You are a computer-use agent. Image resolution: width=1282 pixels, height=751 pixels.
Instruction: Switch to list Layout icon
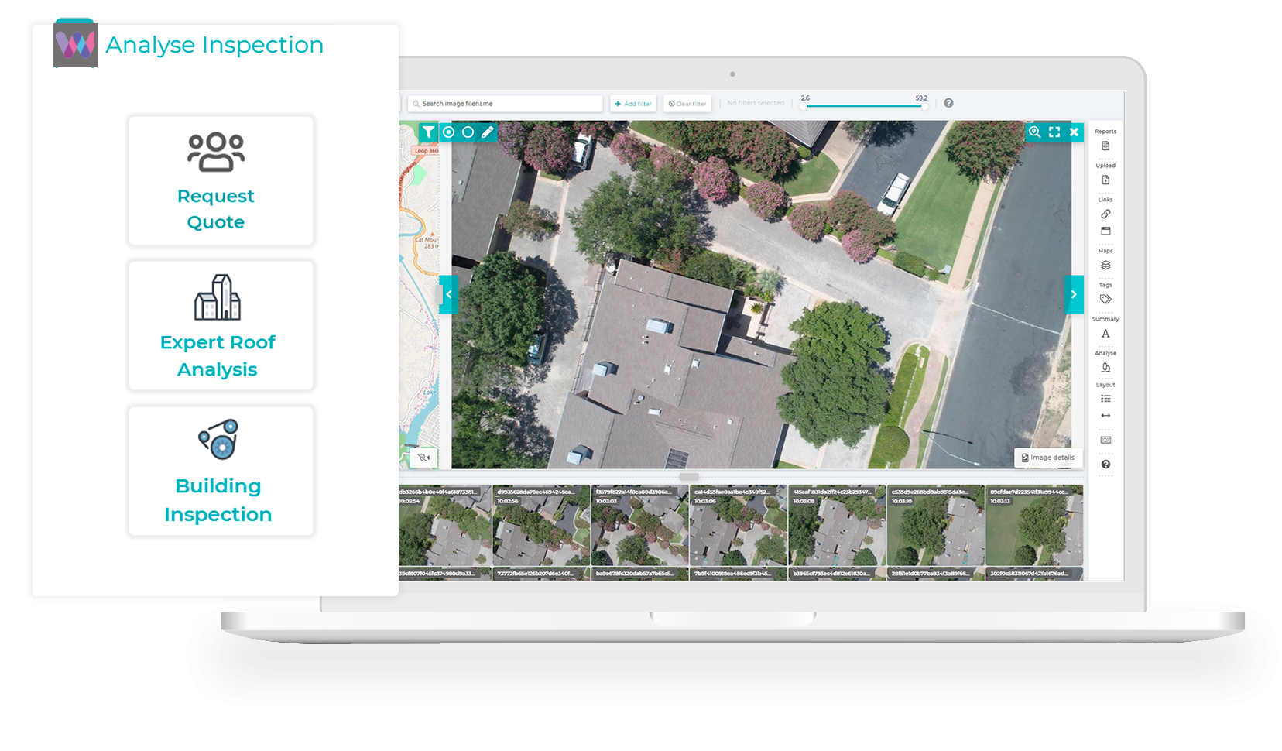(1105, 399)
